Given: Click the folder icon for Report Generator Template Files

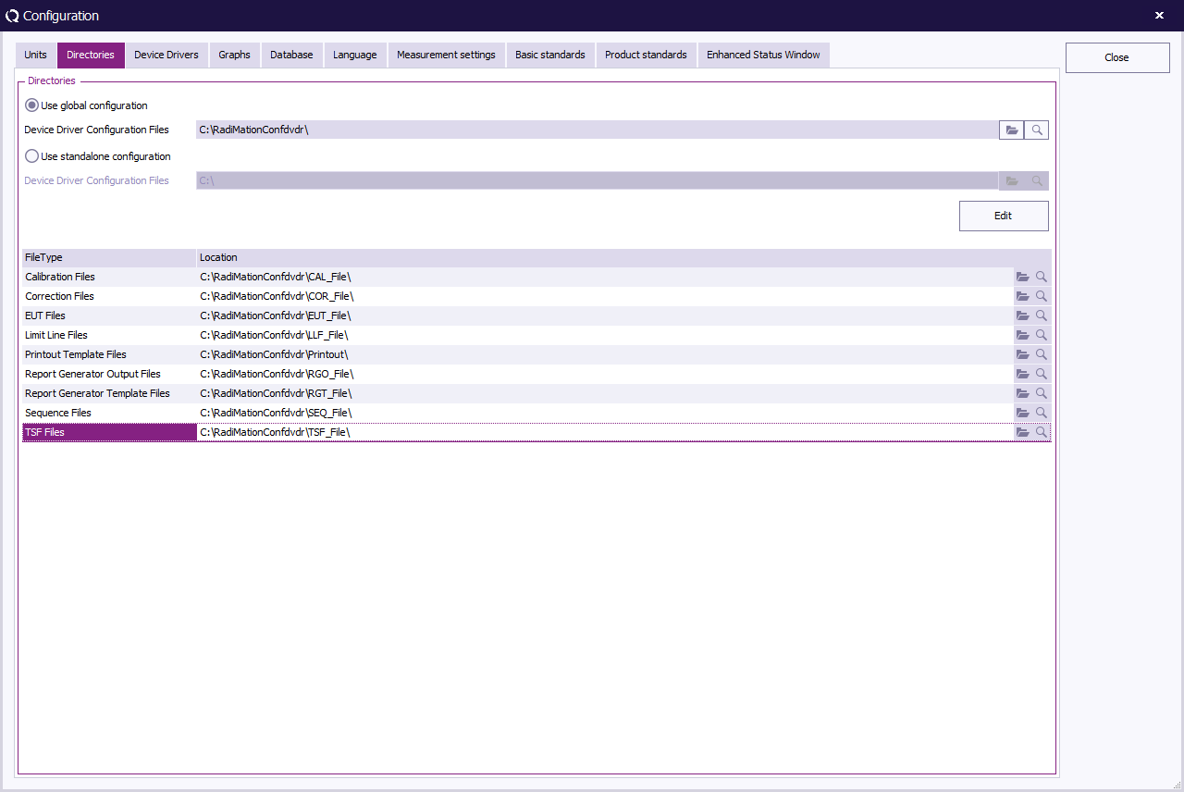Looking at the screenshot, I should 1023,393.
